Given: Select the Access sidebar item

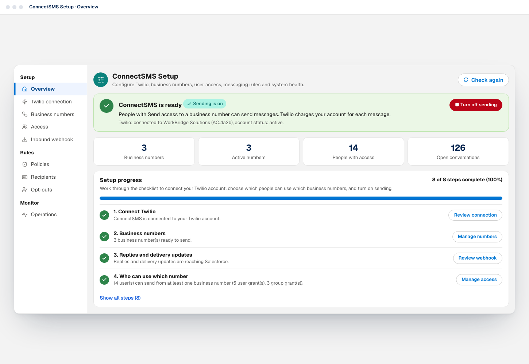Looking at the screenshot, I should coord(51,127).
